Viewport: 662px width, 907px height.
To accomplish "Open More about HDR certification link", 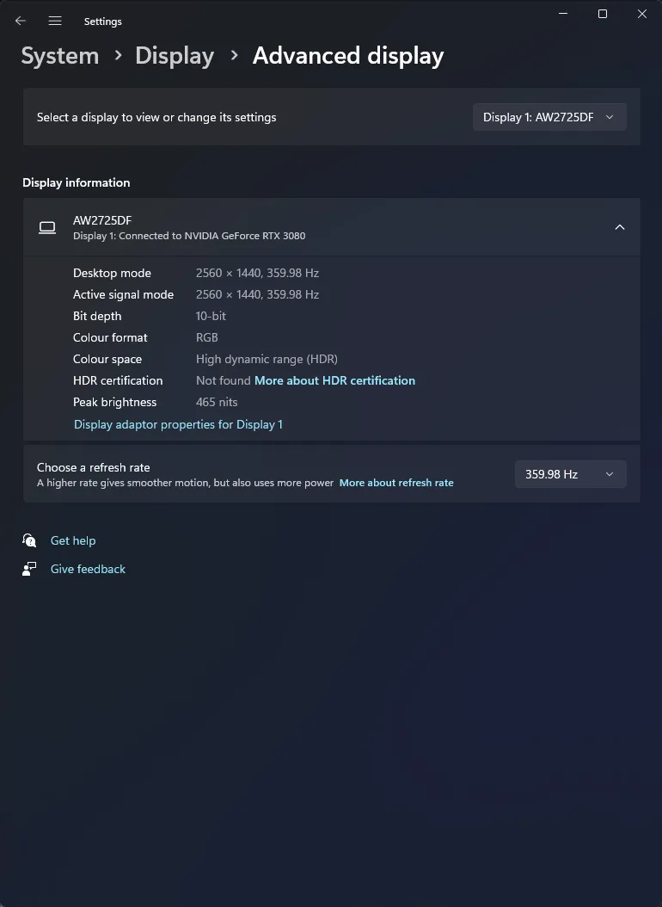I will 334,380.
